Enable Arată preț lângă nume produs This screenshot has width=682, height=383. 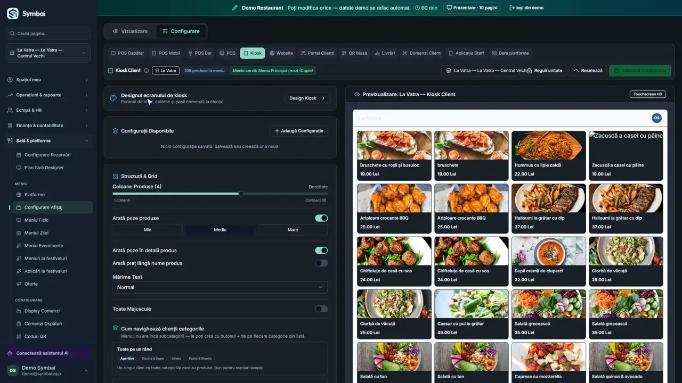point(321,263)
